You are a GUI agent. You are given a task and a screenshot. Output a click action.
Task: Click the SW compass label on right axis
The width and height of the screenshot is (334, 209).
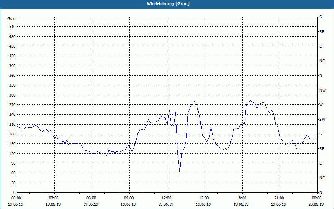tap(322, 120)
